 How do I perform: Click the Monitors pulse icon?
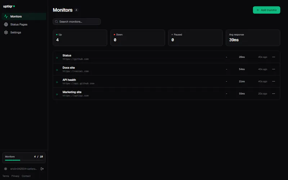[x=6, y=17]
